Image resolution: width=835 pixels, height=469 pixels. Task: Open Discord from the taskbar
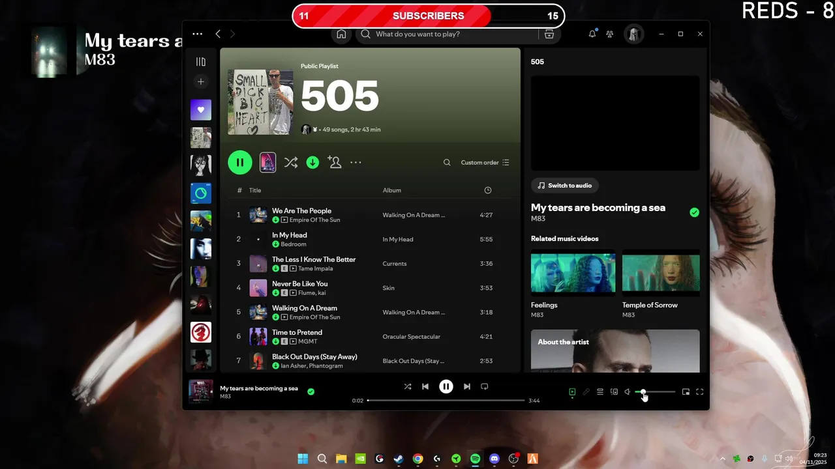494,459
